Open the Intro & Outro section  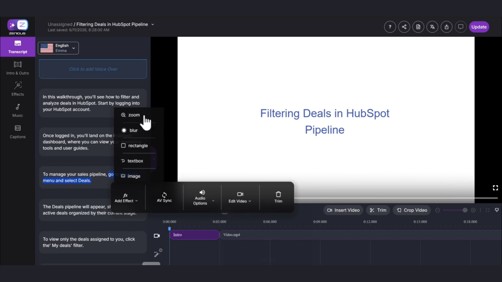pyautogui.click(x=18, y=68)
